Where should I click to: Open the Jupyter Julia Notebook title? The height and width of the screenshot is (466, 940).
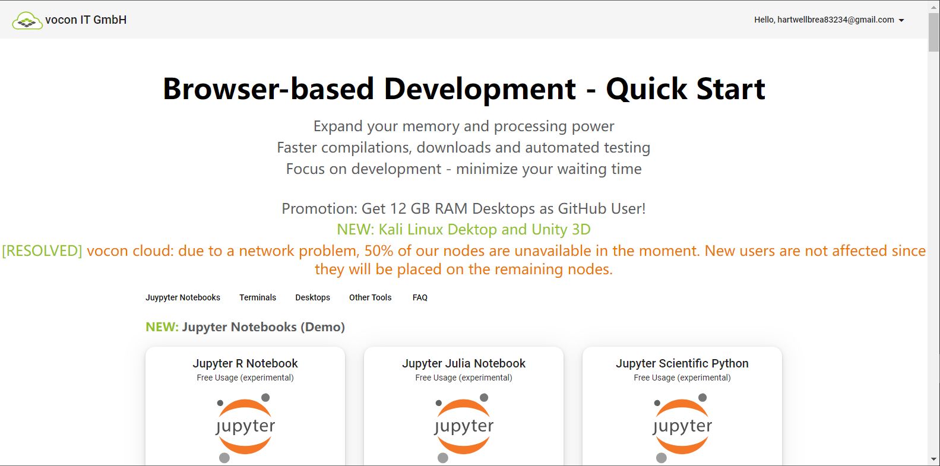[464, 363]
